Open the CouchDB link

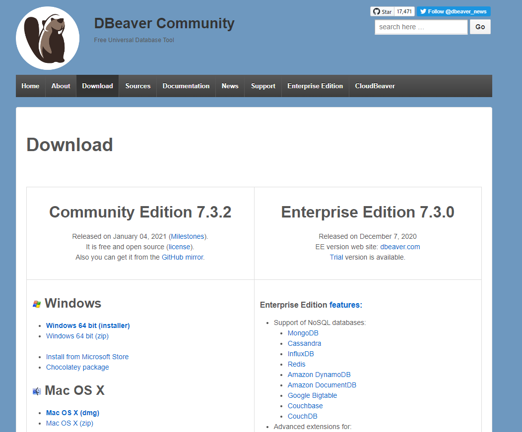[302, 416]
